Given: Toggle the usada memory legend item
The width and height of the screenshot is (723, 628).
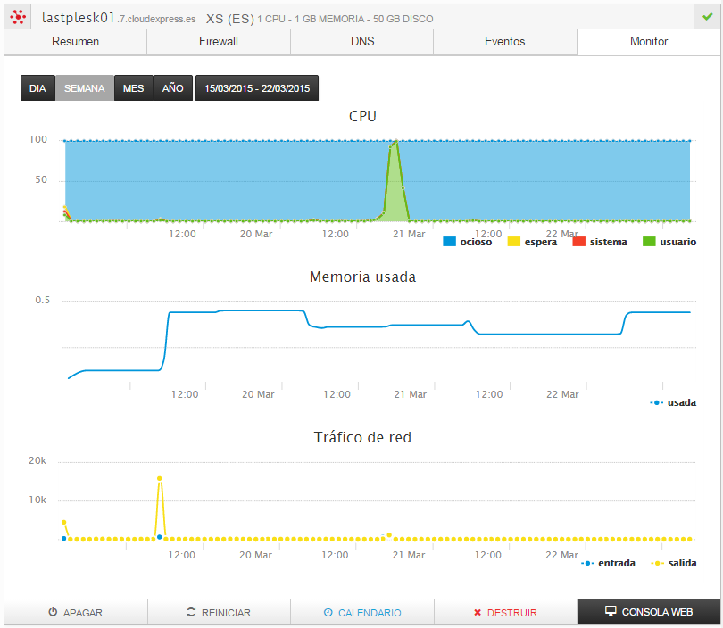Looking at the screenshot, I should click(x=674, y=402).
